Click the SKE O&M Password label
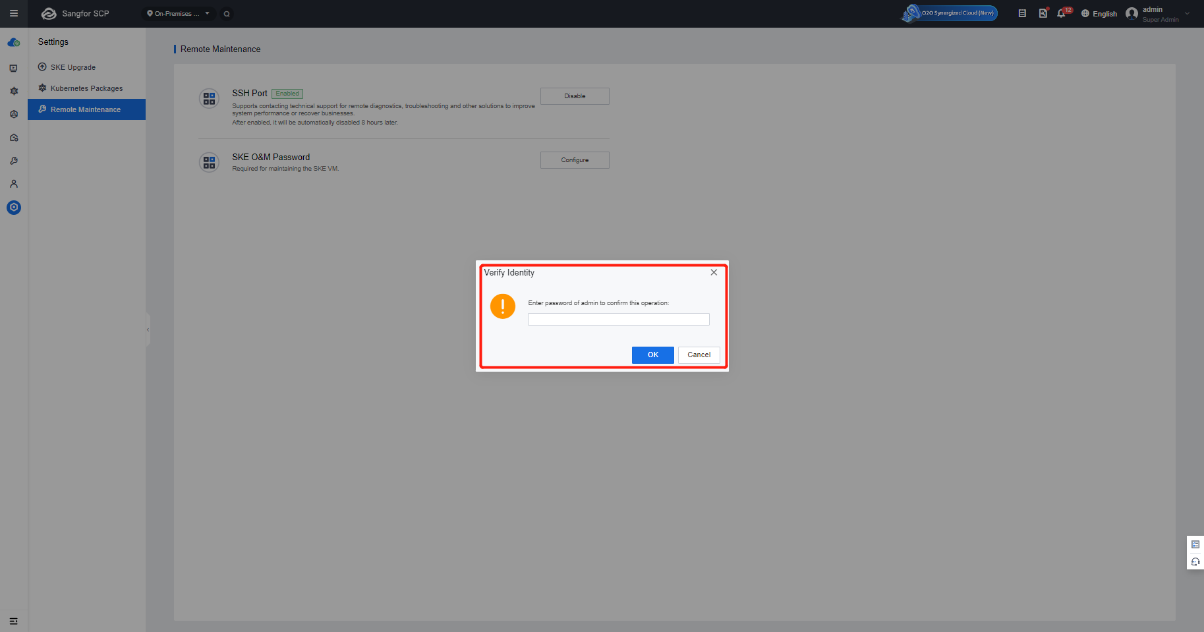 (271, 157)
